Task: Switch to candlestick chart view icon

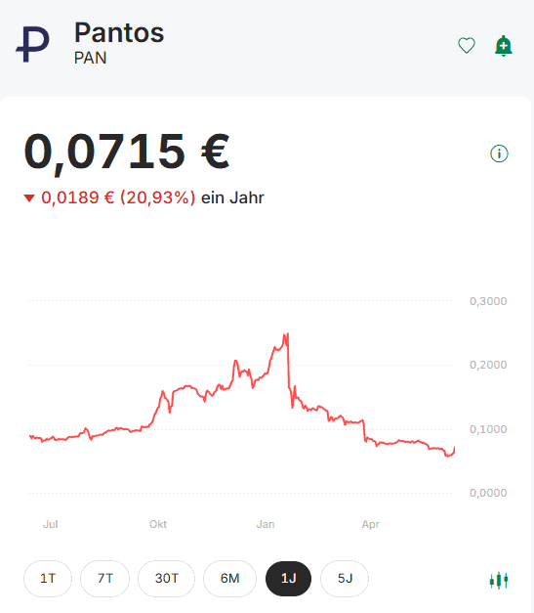Action: point(499,580)
